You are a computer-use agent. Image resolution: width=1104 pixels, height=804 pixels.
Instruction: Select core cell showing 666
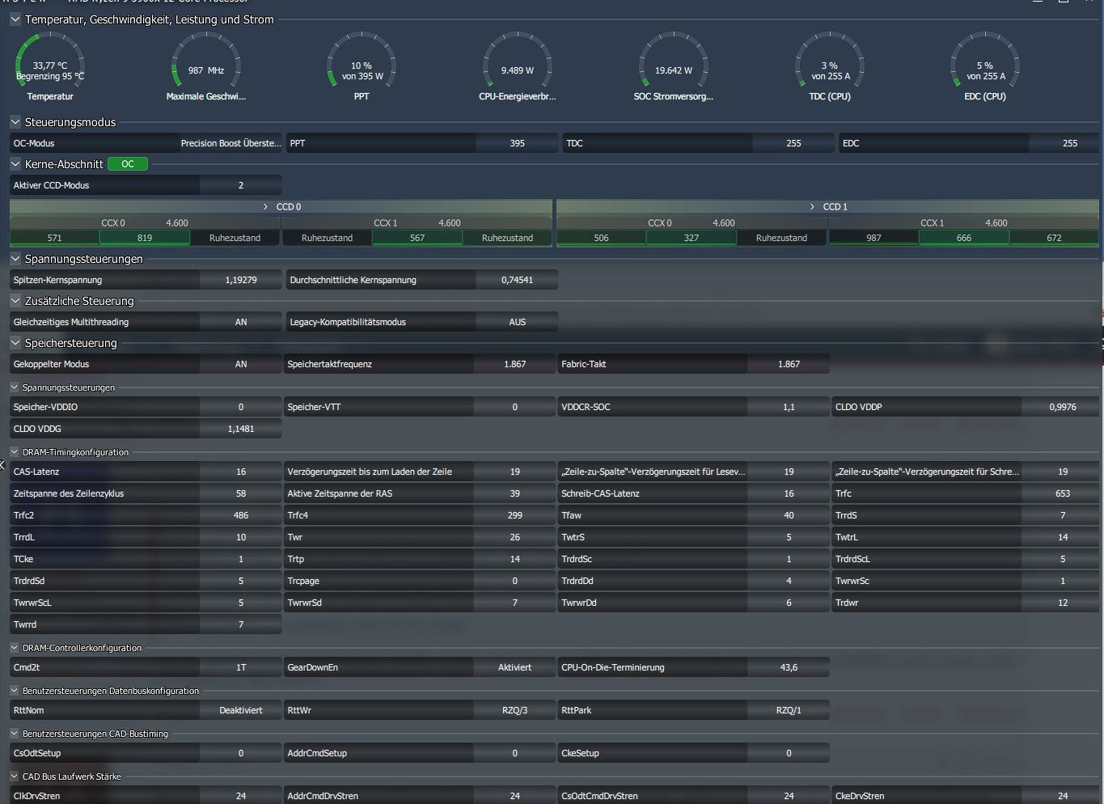(964, 238)
